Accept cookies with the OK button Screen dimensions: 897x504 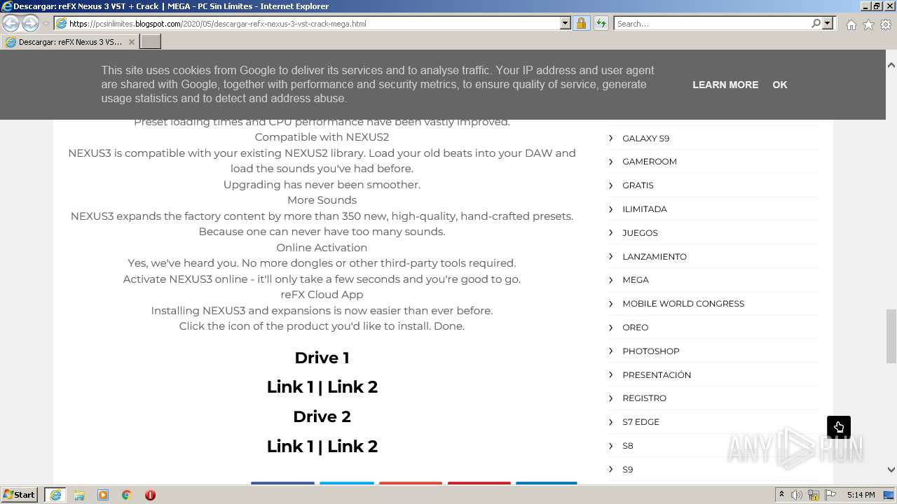780,85
